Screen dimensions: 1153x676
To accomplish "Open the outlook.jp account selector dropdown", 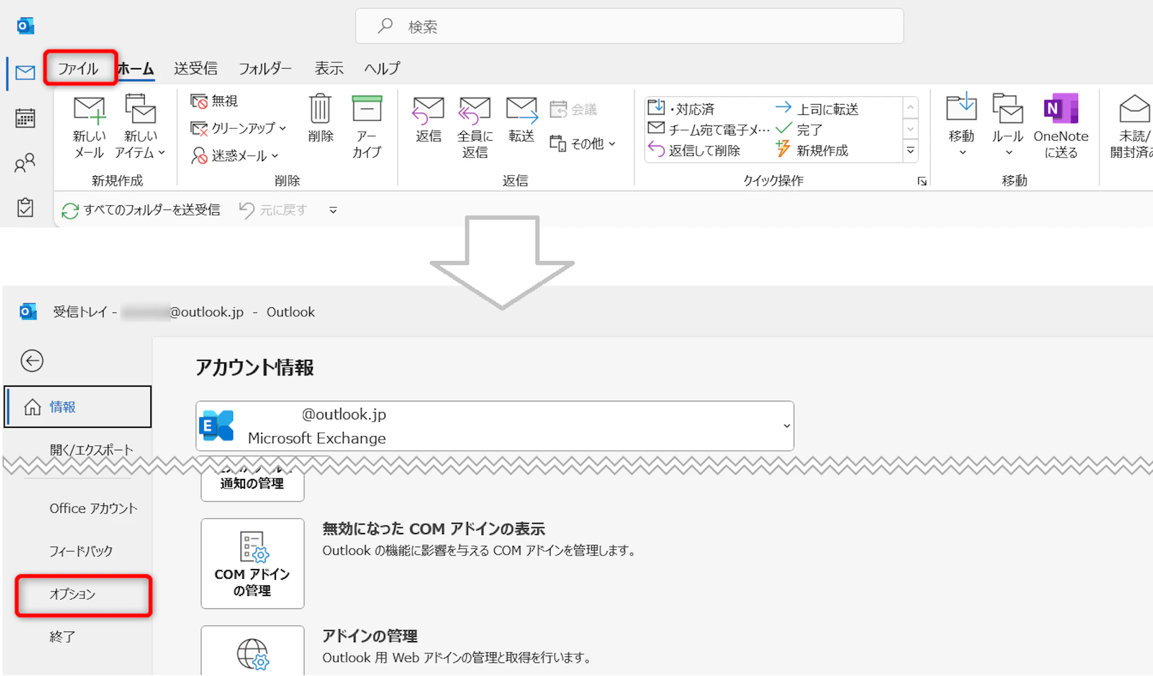I will tap(786, 426).
